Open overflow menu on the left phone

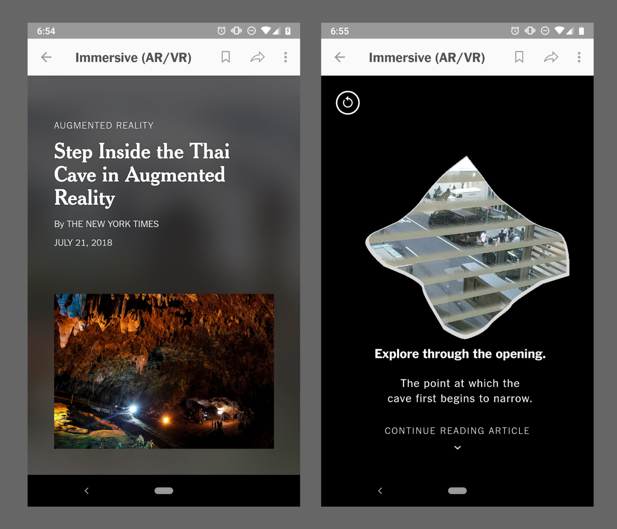coord(285,57)
